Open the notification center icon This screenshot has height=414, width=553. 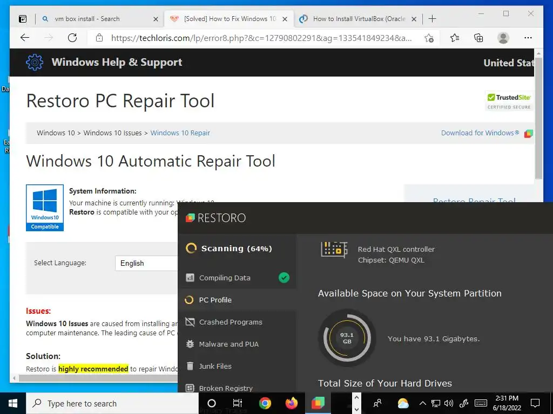pyautogui.click(x=535, y=403)
